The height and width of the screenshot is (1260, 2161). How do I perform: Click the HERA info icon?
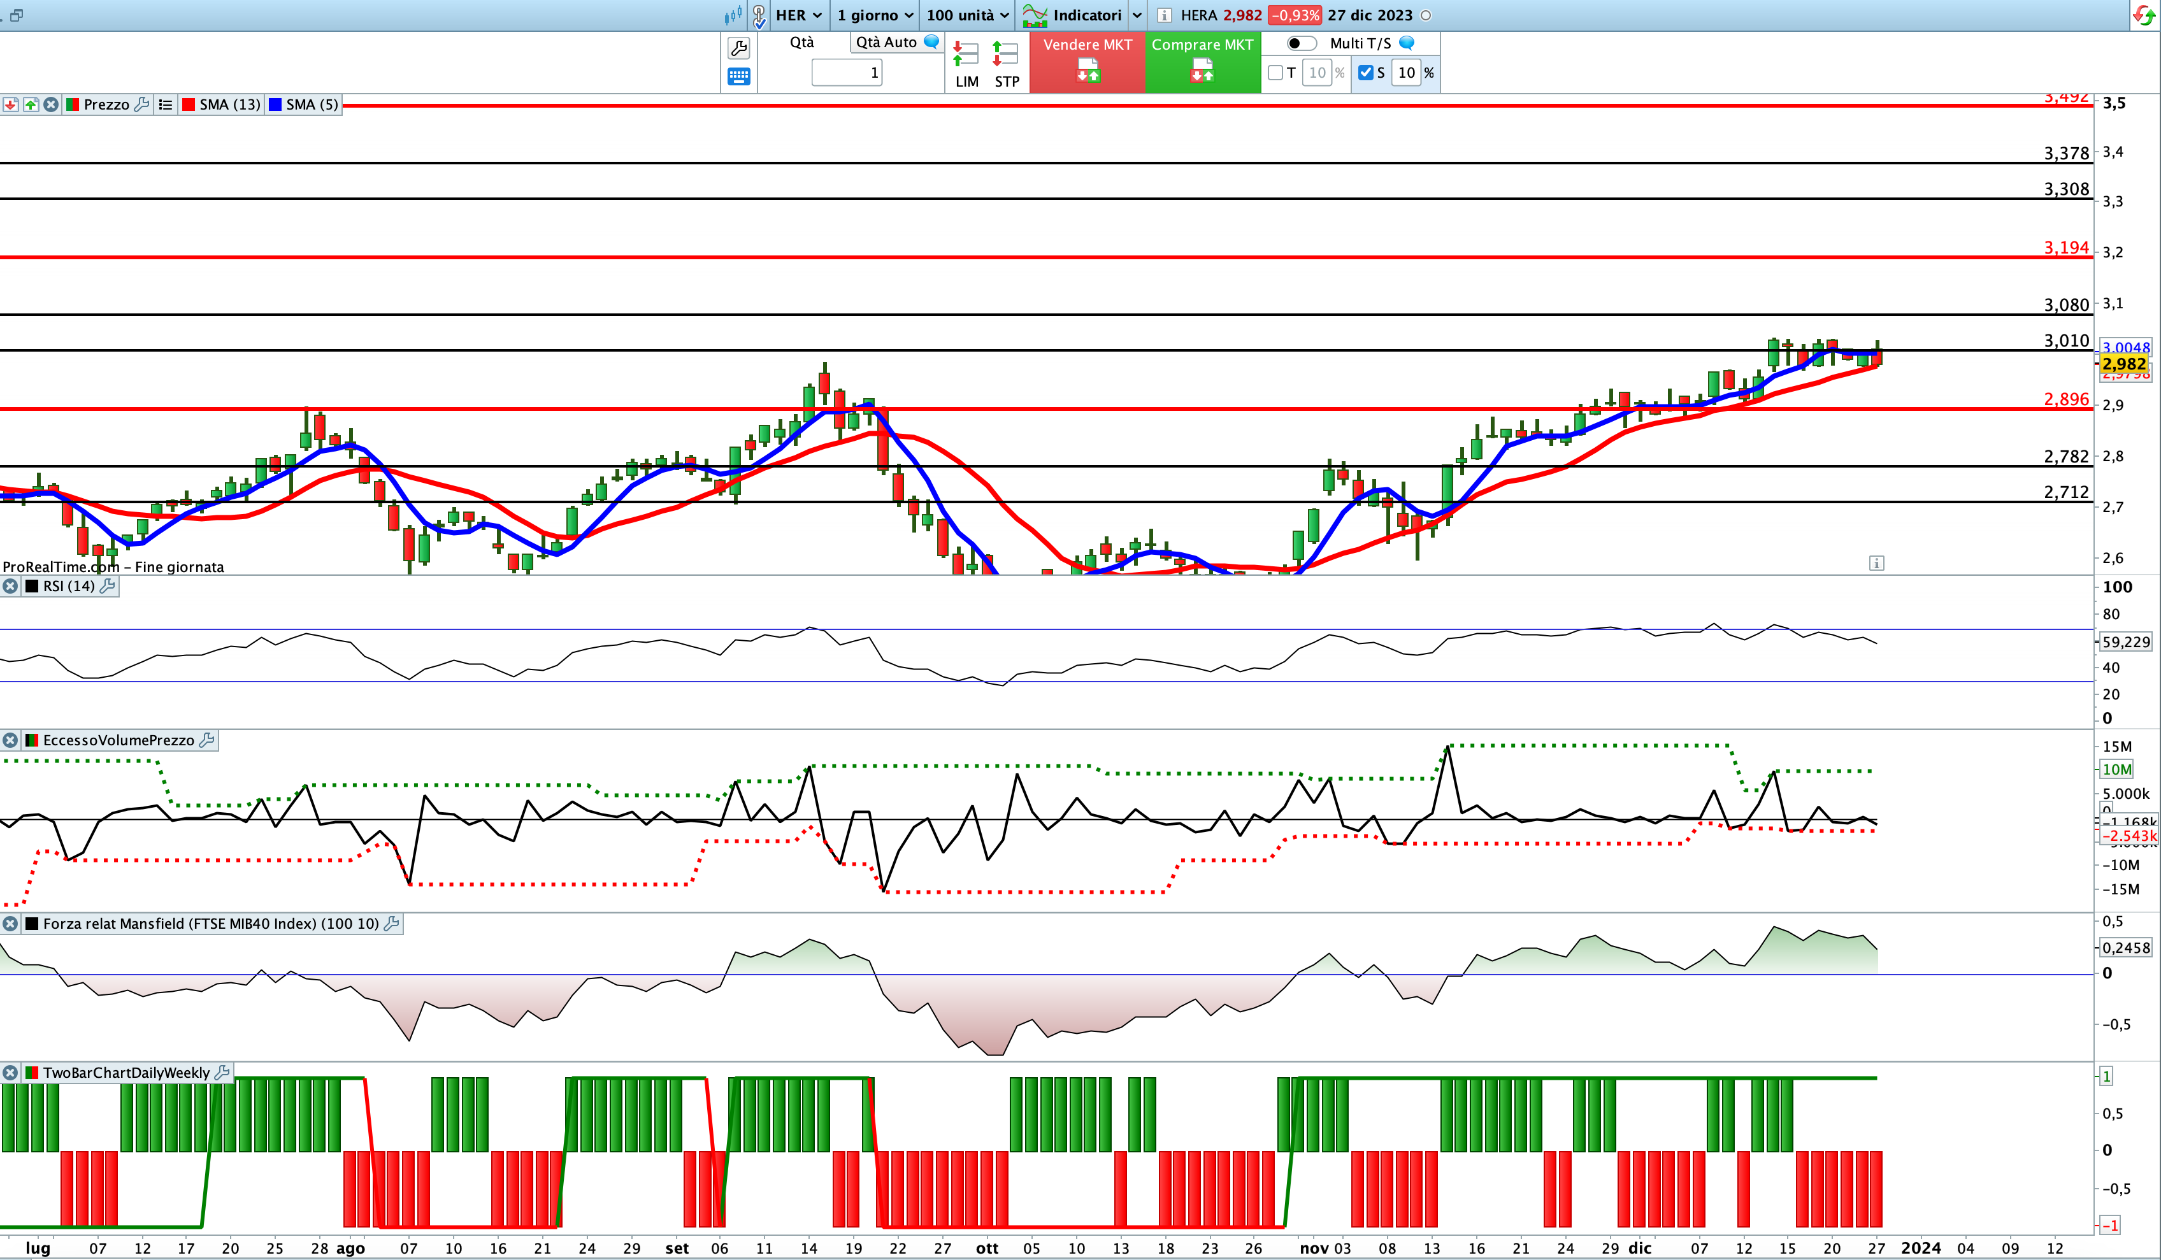click(1165, 15)
